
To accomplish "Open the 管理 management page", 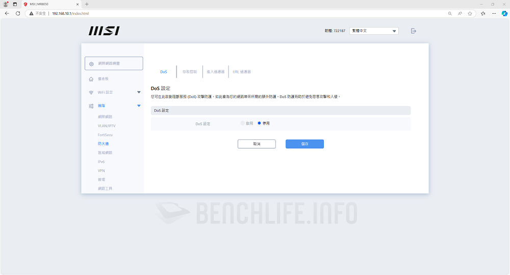I will click(x=101, y=180).
